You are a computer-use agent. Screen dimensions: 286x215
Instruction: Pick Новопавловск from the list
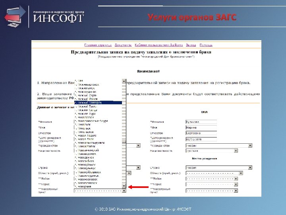click(98, 183)
